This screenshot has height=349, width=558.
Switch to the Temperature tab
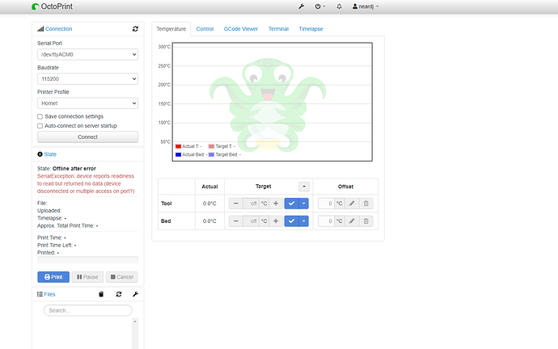[171, 29]
